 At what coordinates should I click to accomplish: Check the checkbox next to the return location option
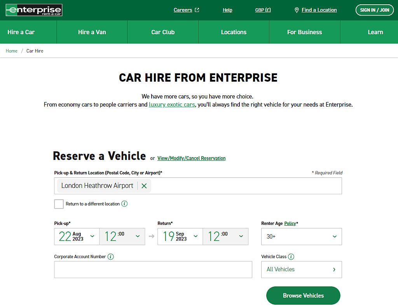[59, 203]
